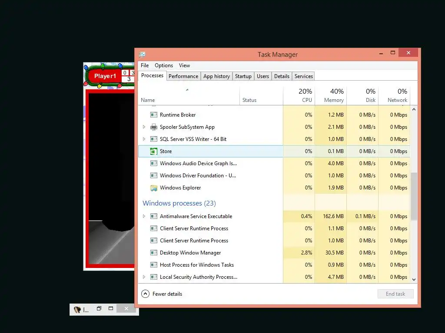Click the Desktop Window Manager icon
Screen dimensions: 445x333
[x=153, y=253]
